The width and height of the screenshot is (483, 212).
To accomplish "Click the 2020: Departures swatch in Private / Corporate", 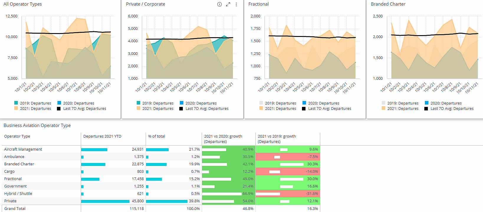I will click(181, 103).
